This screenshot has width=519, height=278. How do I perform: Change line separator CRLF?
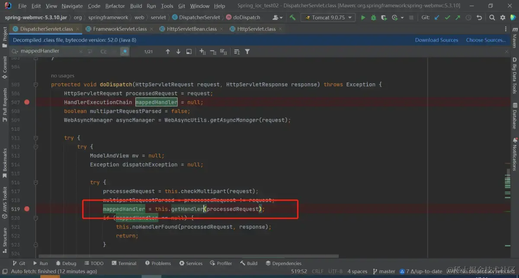[317, 271]
